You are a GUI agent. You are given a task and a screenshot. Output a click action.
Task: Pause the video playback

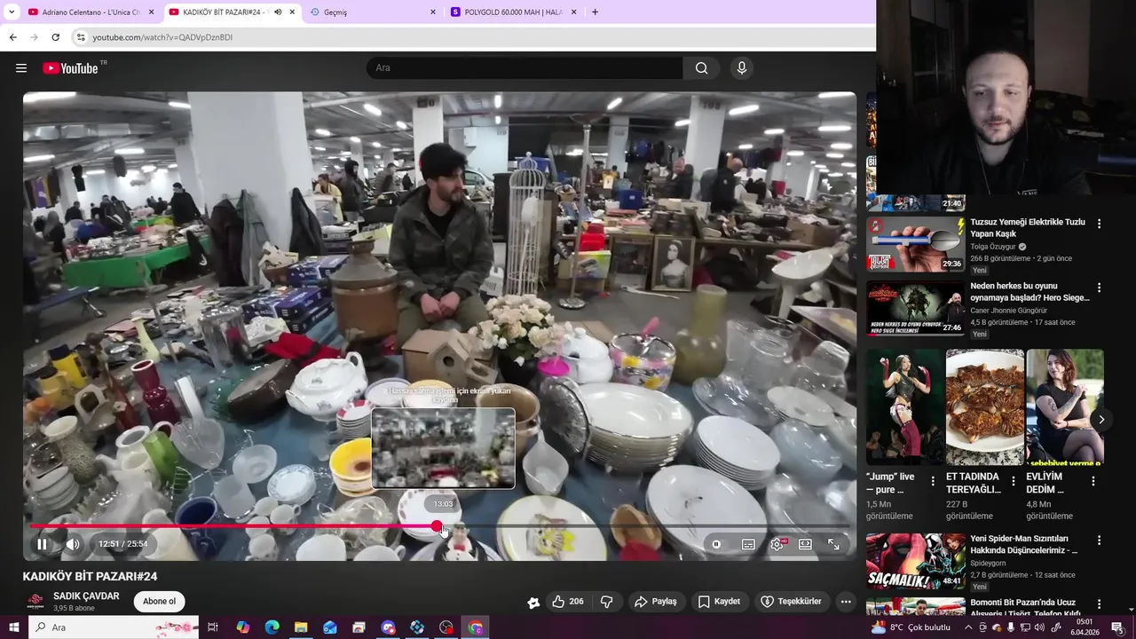coord(42,544)
